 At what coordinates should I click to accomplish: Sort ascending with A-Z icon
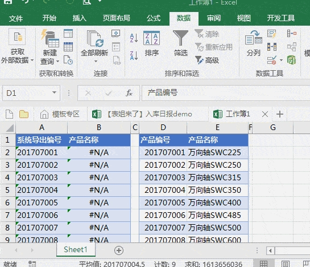(x=134, y=38)
